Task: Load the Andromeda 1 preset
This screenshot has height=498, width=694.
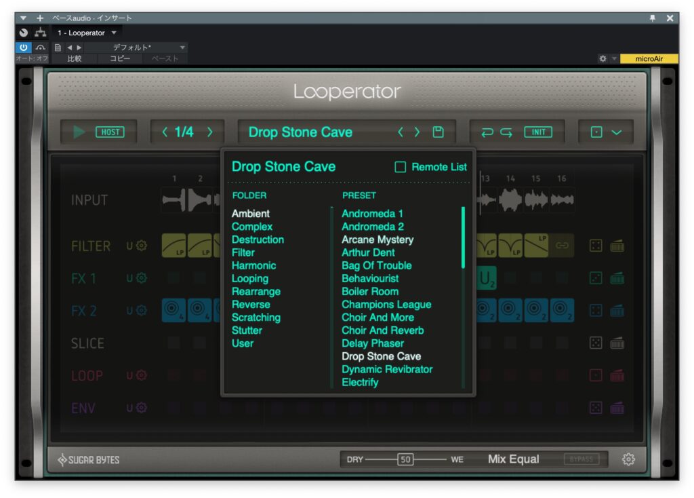Action: [372, 214]
